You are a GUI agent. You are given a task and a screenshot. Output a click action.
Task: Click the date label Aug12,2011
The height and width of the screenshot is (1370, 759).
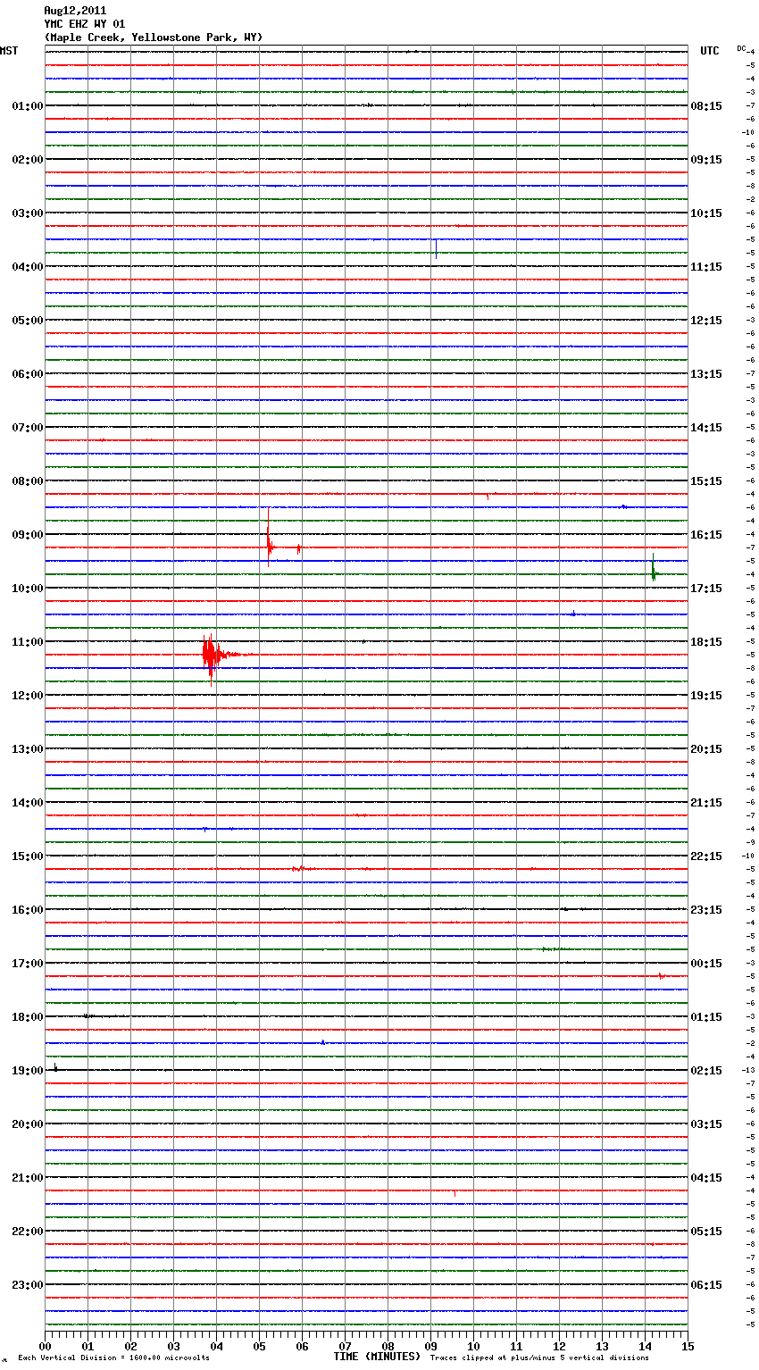(75, 11)
